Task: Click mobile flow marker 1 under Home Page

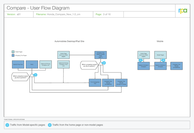Action: 141,60
